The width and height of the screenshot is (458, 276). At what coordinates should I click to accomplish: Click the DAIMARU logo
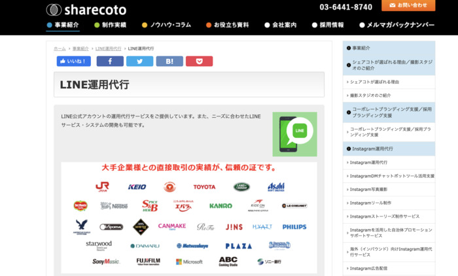[145, 246]
